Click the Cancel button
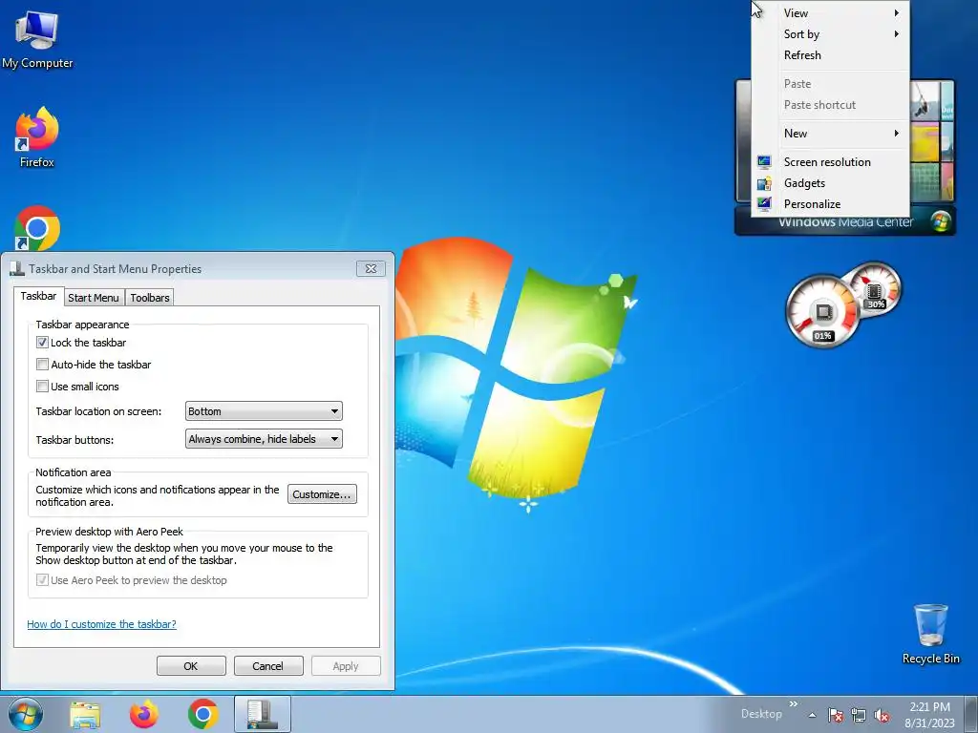Viewport: 978px width, 733px height. point(268,665)
